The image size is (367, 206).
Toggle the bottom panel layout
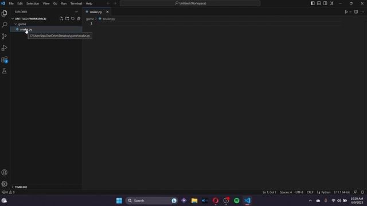[319, 3]
